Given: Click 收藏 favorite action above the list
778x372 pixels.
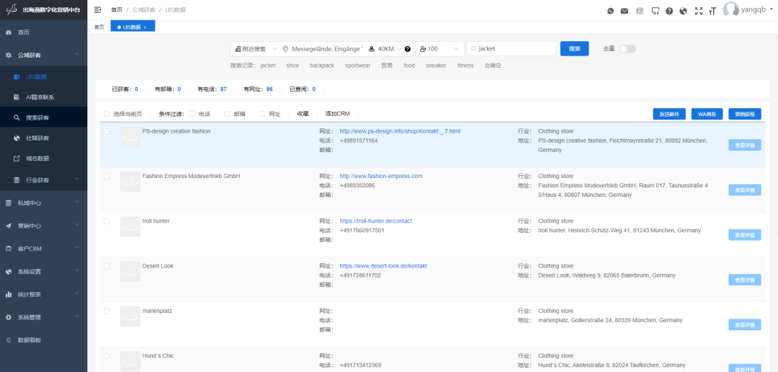Looking at the screenshot, I should [x=303, y=114].
